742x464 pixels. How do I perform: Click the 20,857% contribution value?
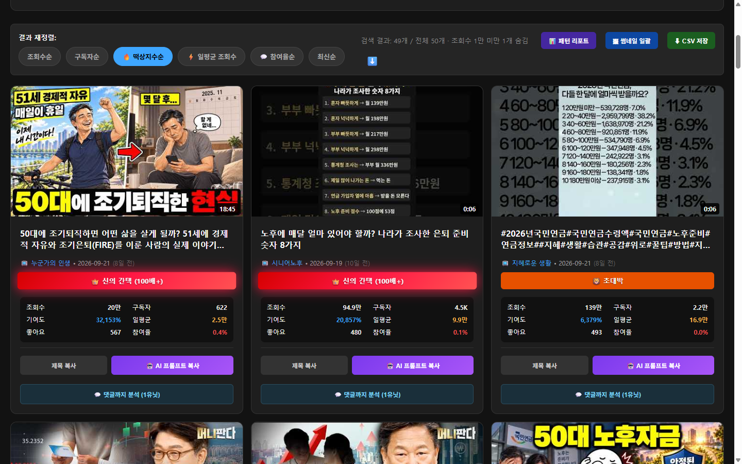point(349,320)
